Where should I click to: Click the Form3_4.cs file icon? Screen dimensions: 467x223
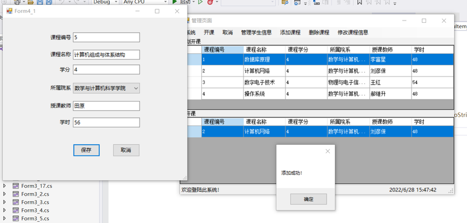(x=16, y=210)
